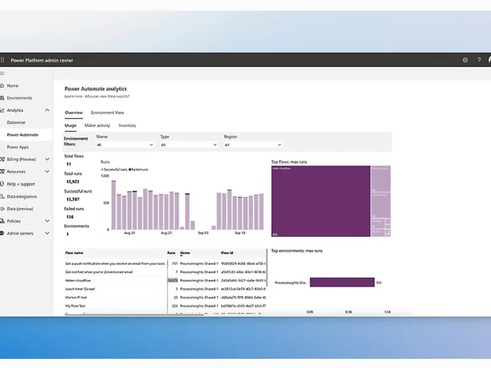Collapse the sidebar with the hamburger icon
The image size is (491, 368).
pyautogui.click(x=2, y=73)
